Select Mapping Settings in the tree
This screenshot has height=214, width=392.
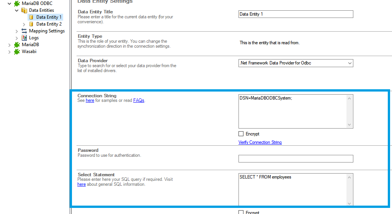(x=47, y=31)
